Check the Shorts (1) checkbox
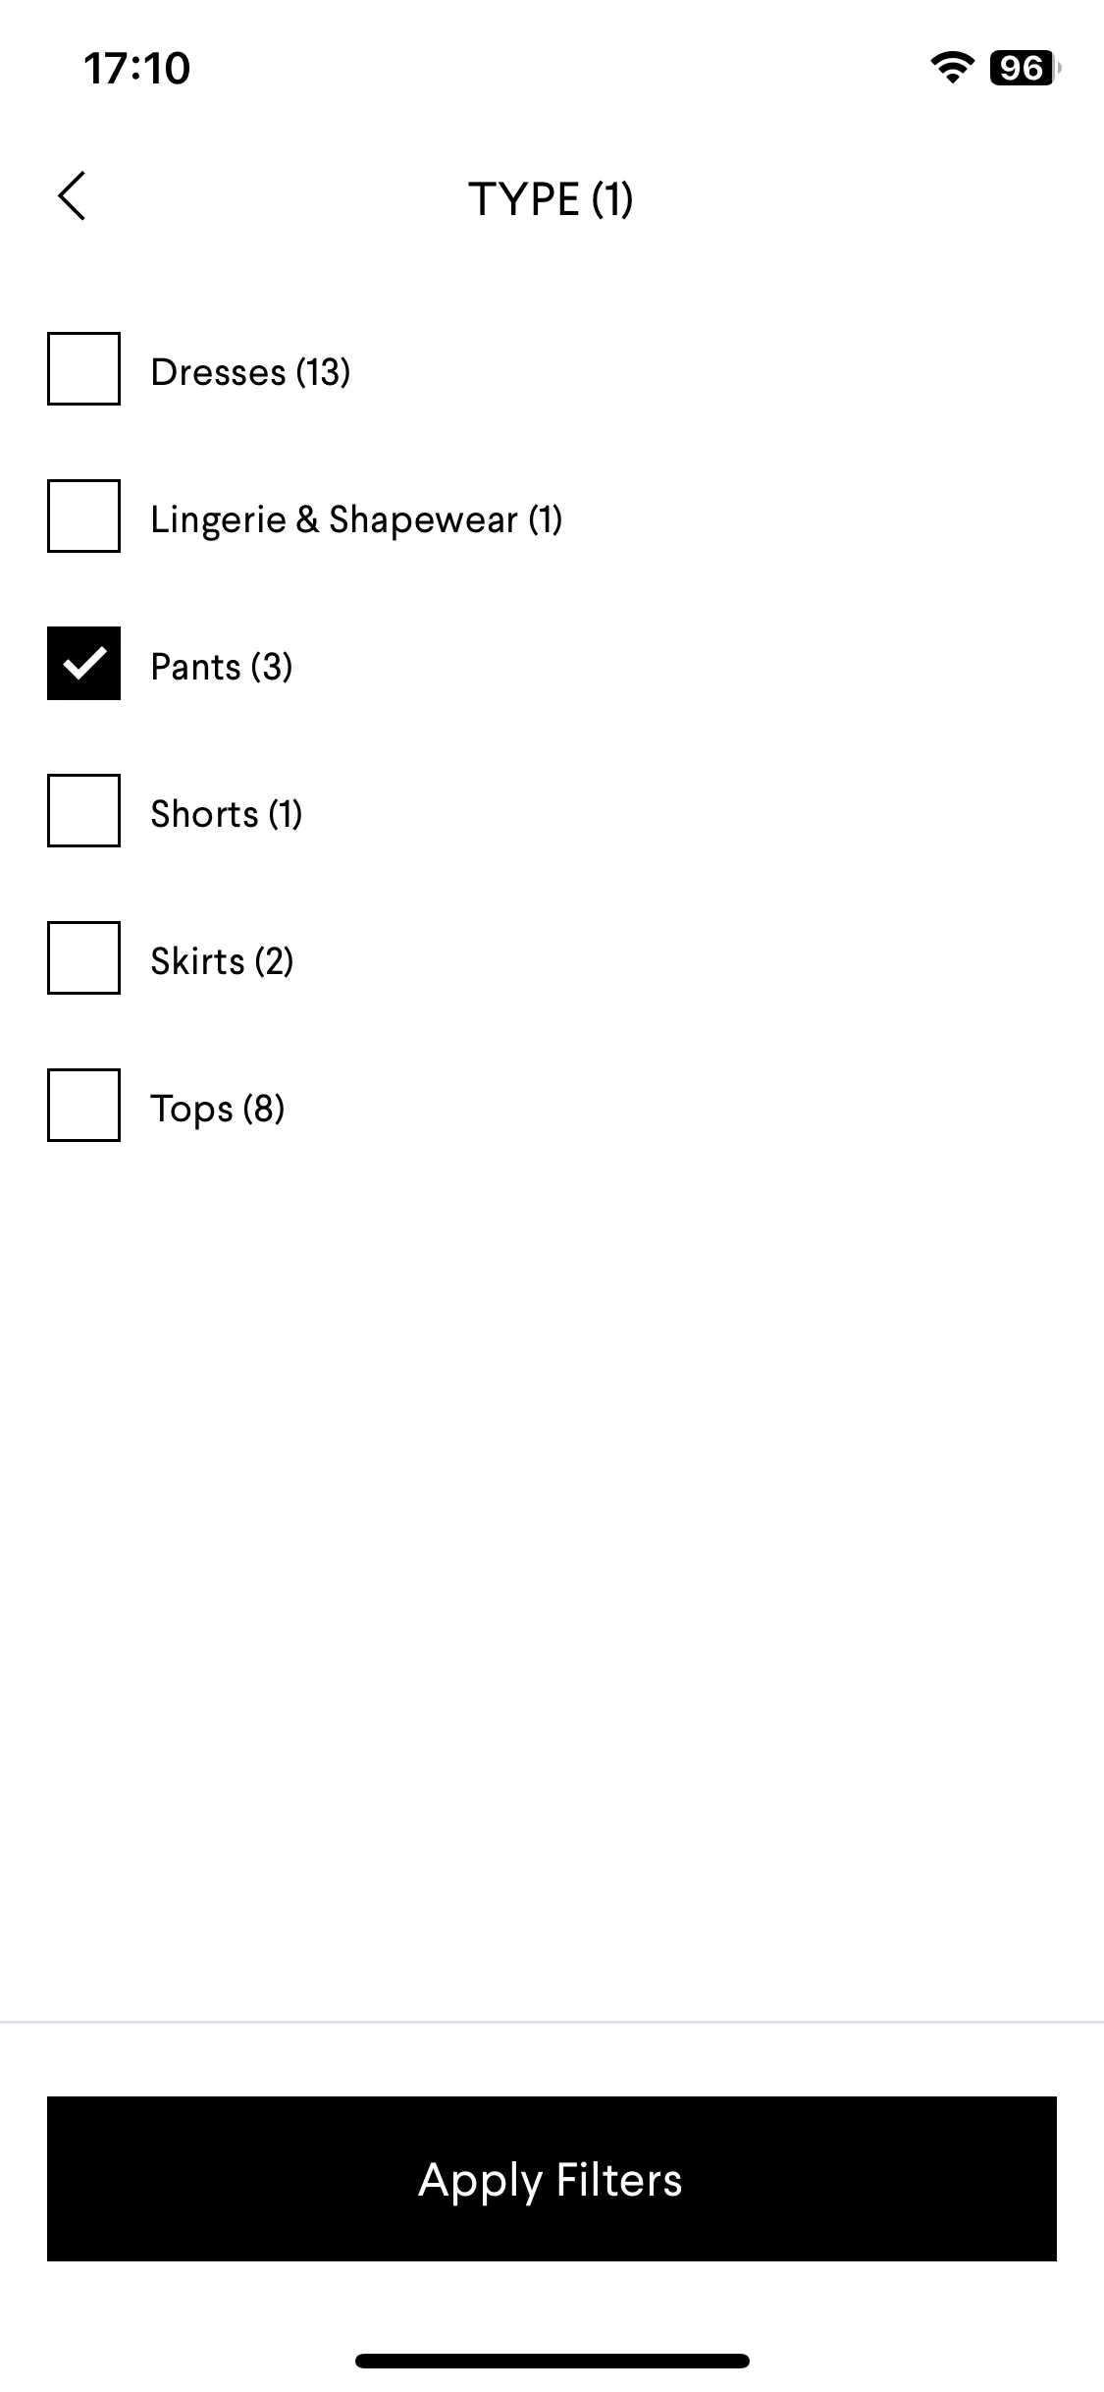This screenshot has width=1104, height=2392. pos(83,811)
